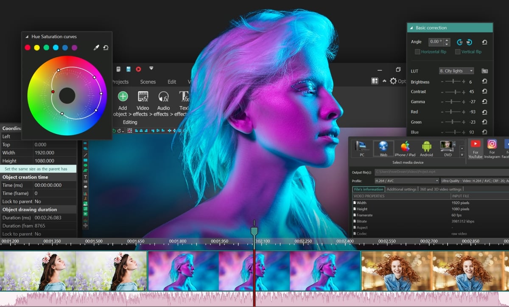Click the Height value 1080.000 field
The width and height of the screenshot is (509, 307).
(x=55, y=161)
